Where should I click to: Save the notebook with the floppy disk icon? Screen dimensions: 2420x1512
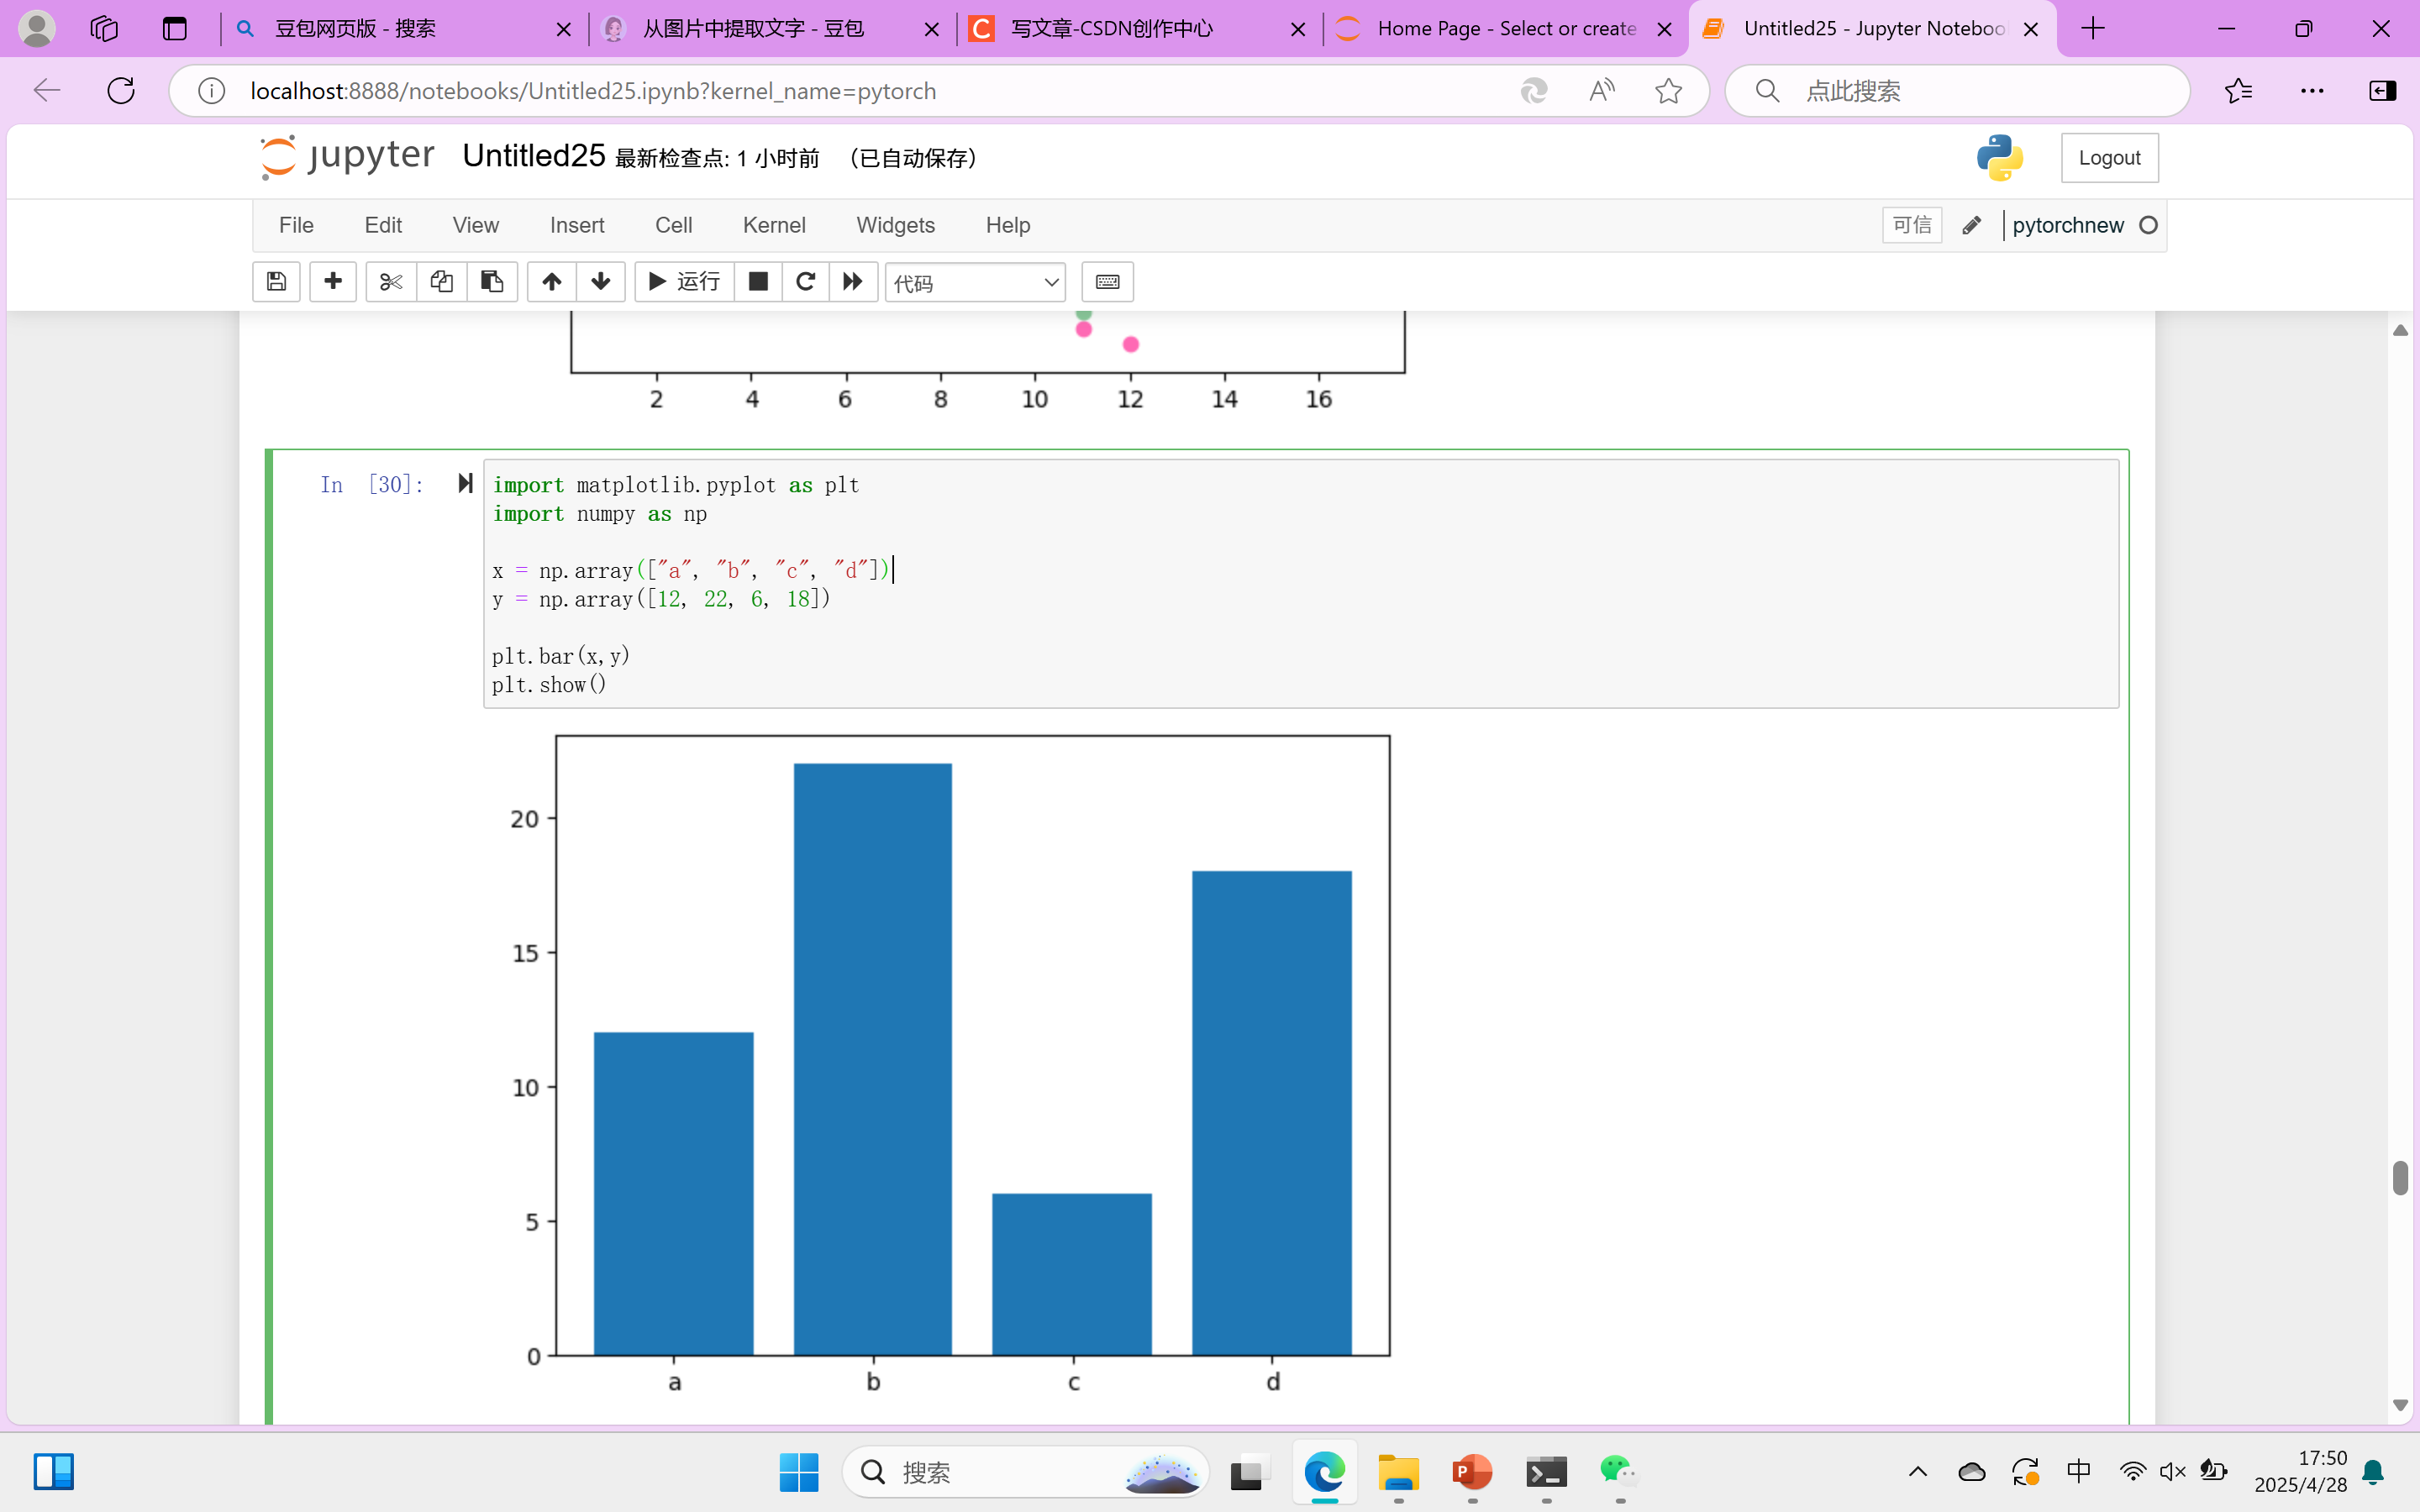coord(276,282)
